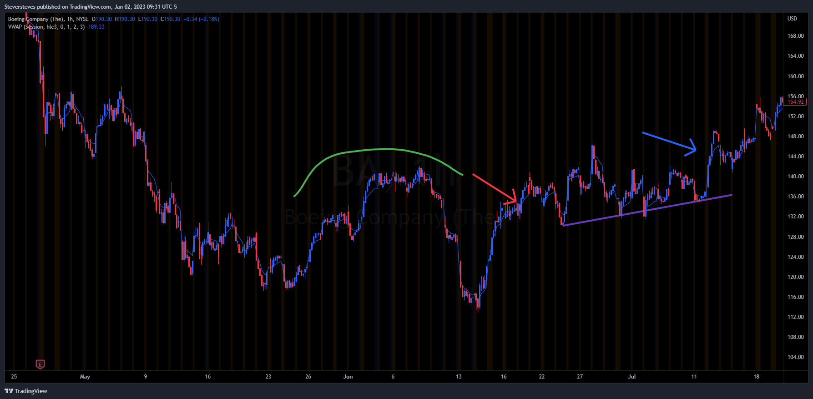The height and width of the screenshot is (399, 813).
Task: Click the 120.00 price axis label
Action: point(795,277)
